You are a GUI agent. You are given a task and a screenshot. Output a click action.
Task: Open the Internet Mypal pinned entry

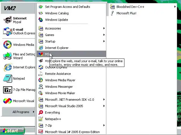click(x=18, y=20)
